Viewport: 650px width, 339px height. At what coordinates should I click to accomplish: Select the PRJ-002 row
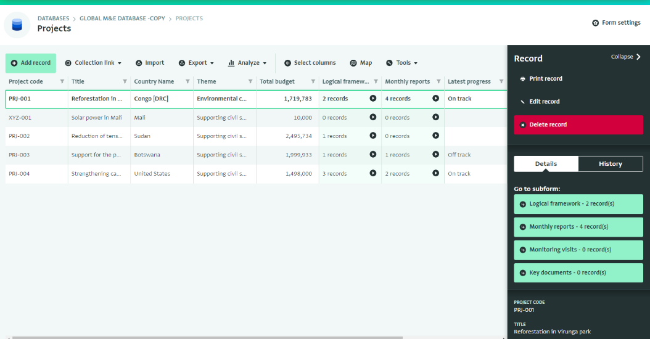pyautogui.click(x=256, y=136)
